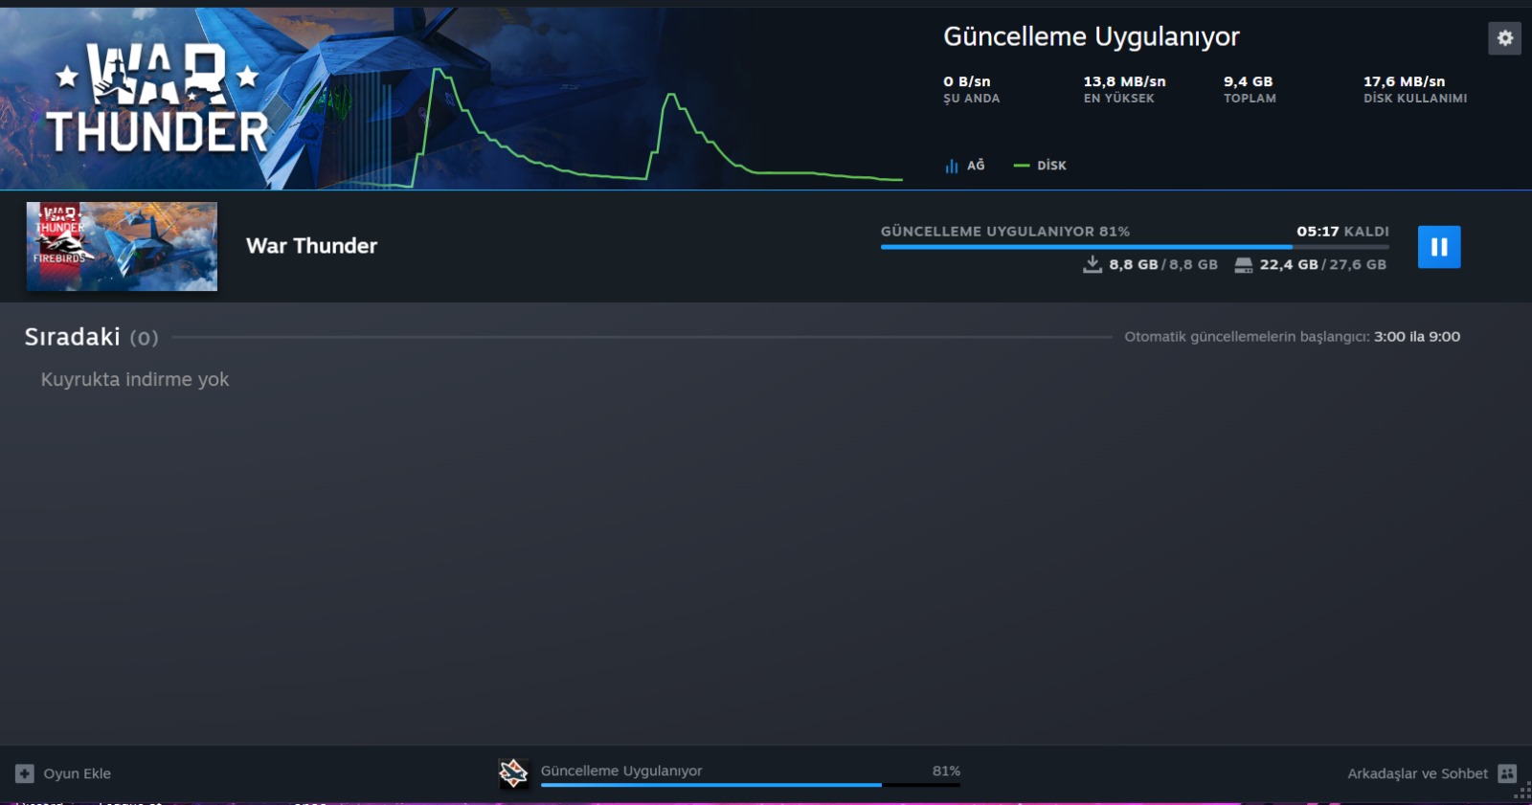Click the War Thunder game title

[311, 246]
